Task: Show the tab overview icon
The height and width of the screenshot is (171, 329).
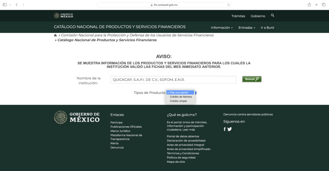Action: tap(323, 5)
